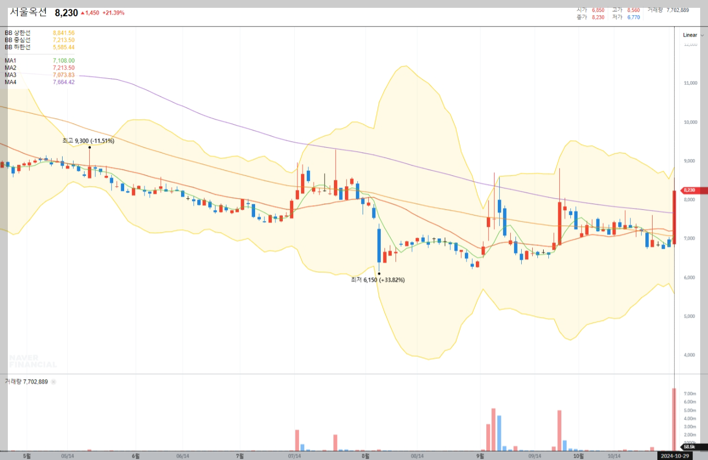Select the MA4 legend entry

pyautogui.click(x=10, y=82)
